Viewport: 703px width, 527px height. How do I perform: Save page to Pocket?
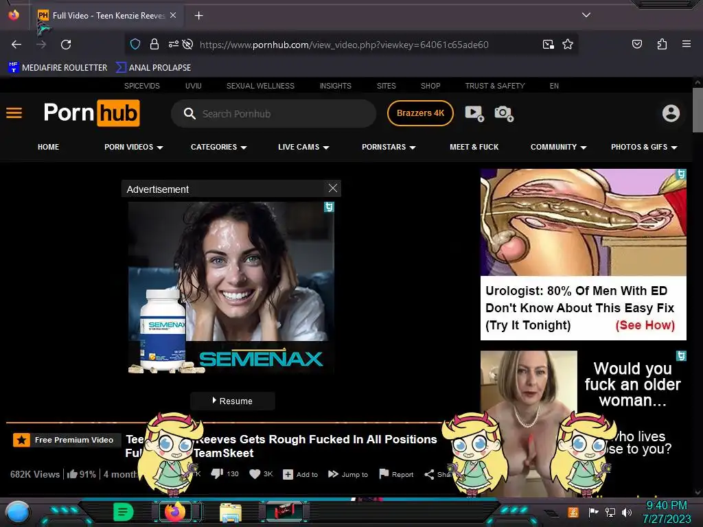coord(636,44)
